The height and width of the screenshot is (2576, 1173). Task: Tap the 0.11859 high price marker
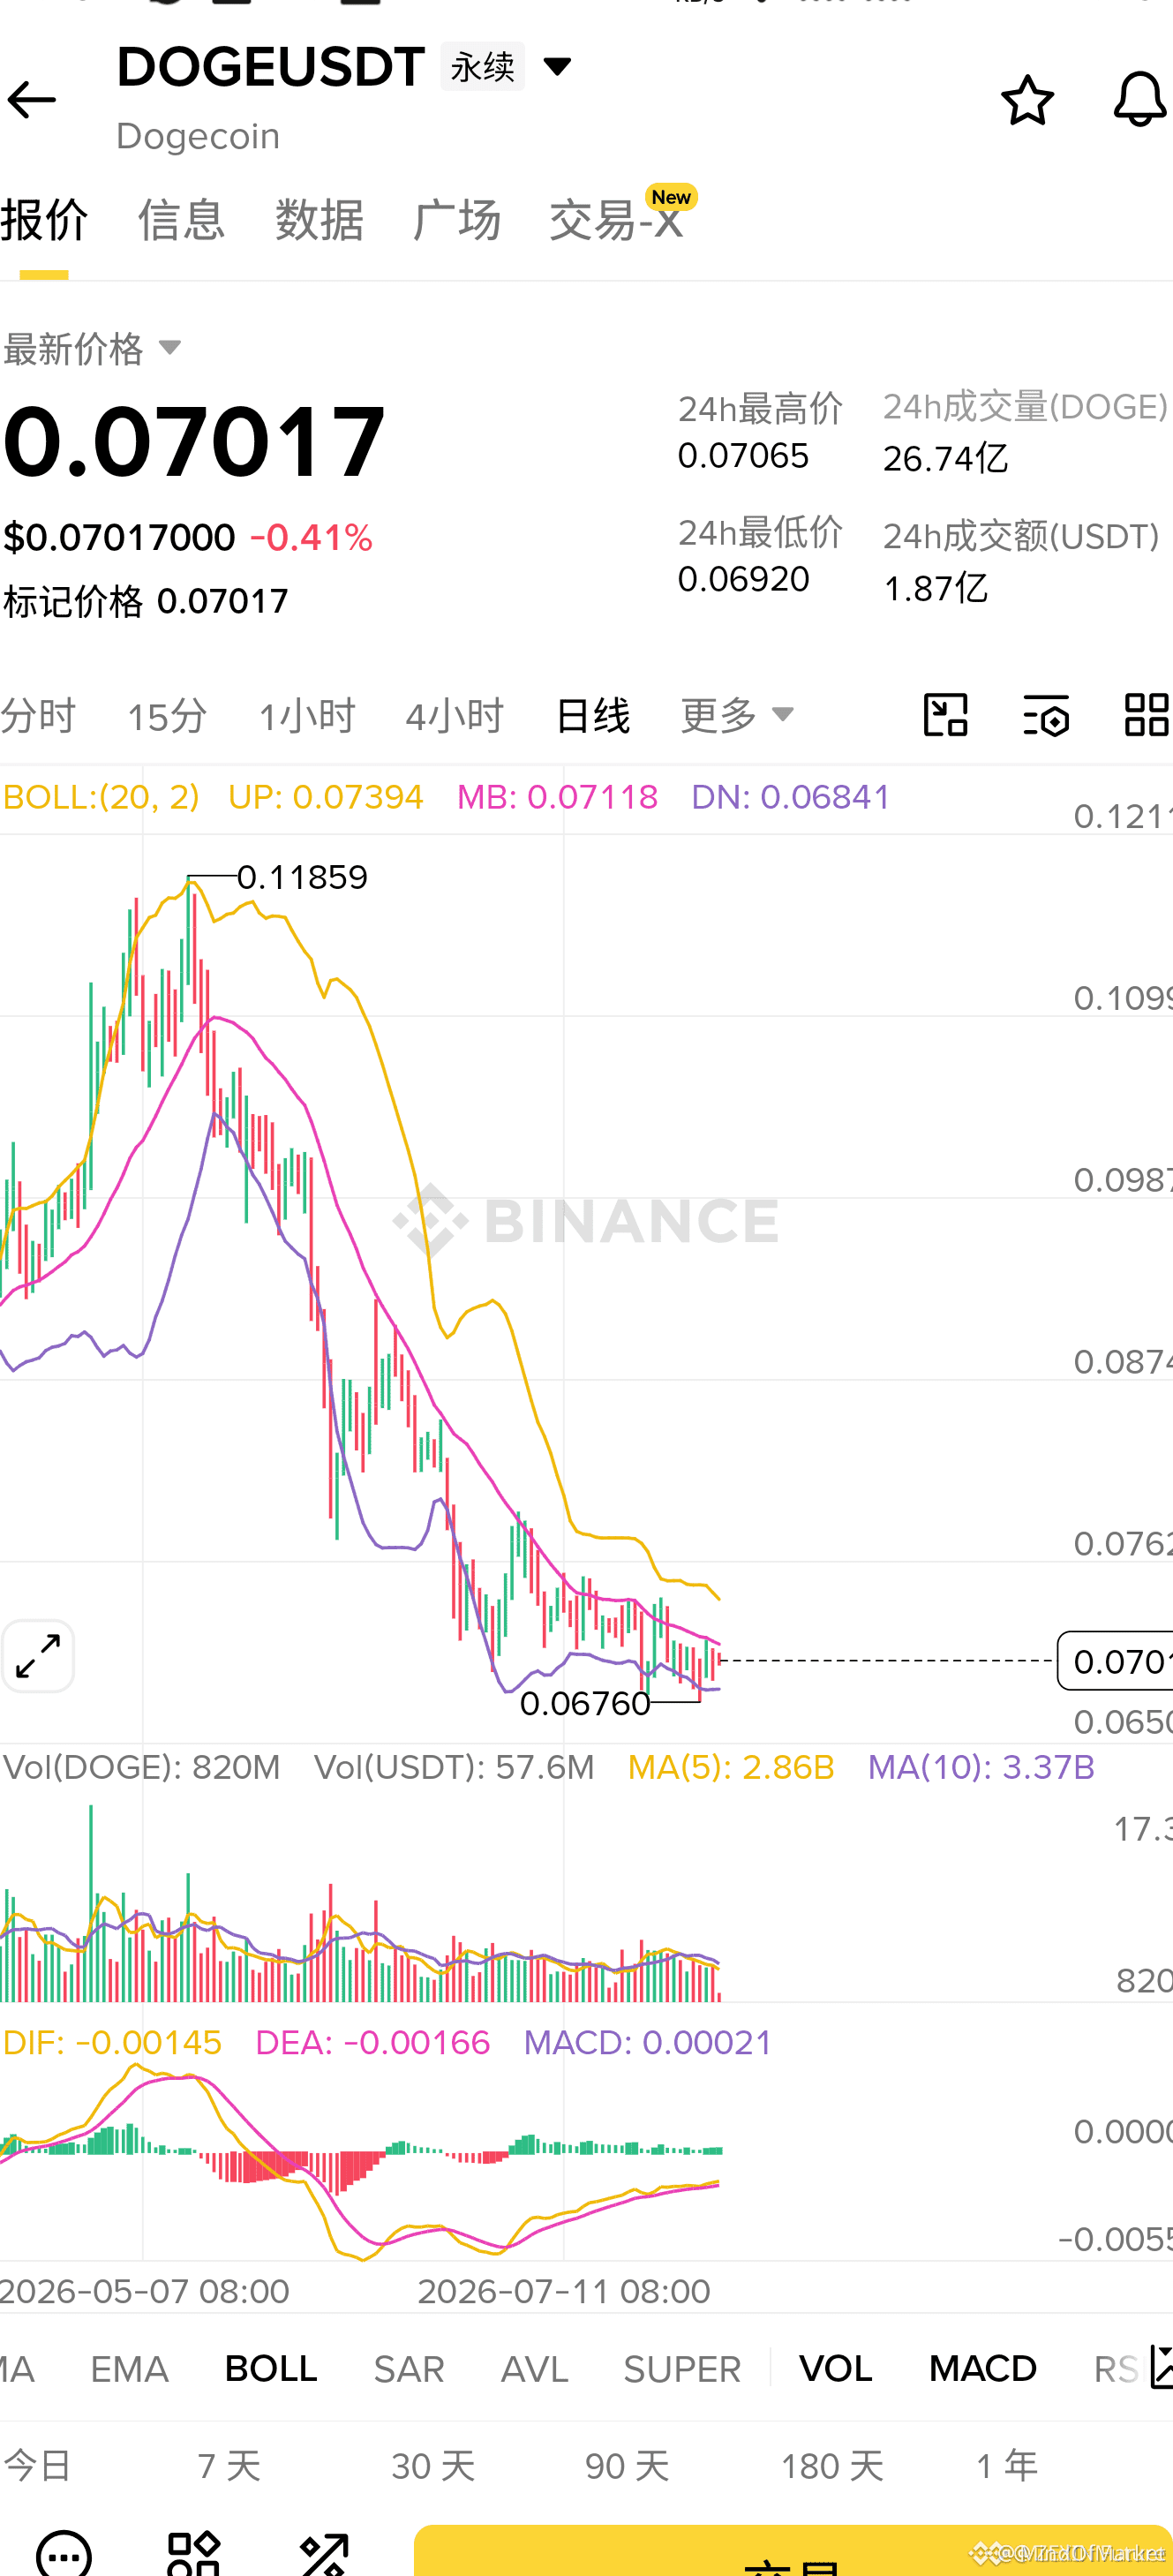coord(302,877)
